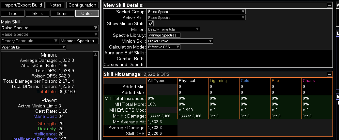Click the Total DPS 1,938.9 value
339x140 pixels.
click(66, 71)
